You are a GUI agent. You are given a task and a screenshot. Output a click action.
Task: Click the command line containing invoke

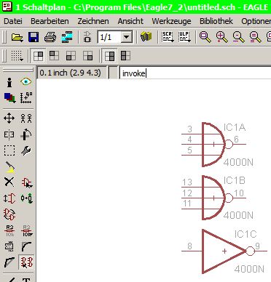click(195, 73)
